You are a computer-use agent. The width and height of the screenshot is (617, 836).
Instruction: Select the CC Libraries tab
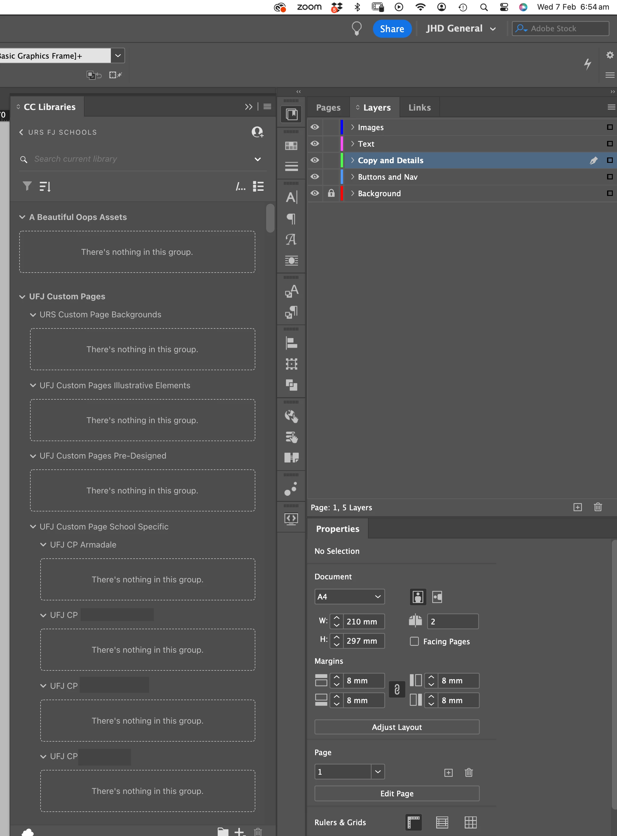(47, 107)
